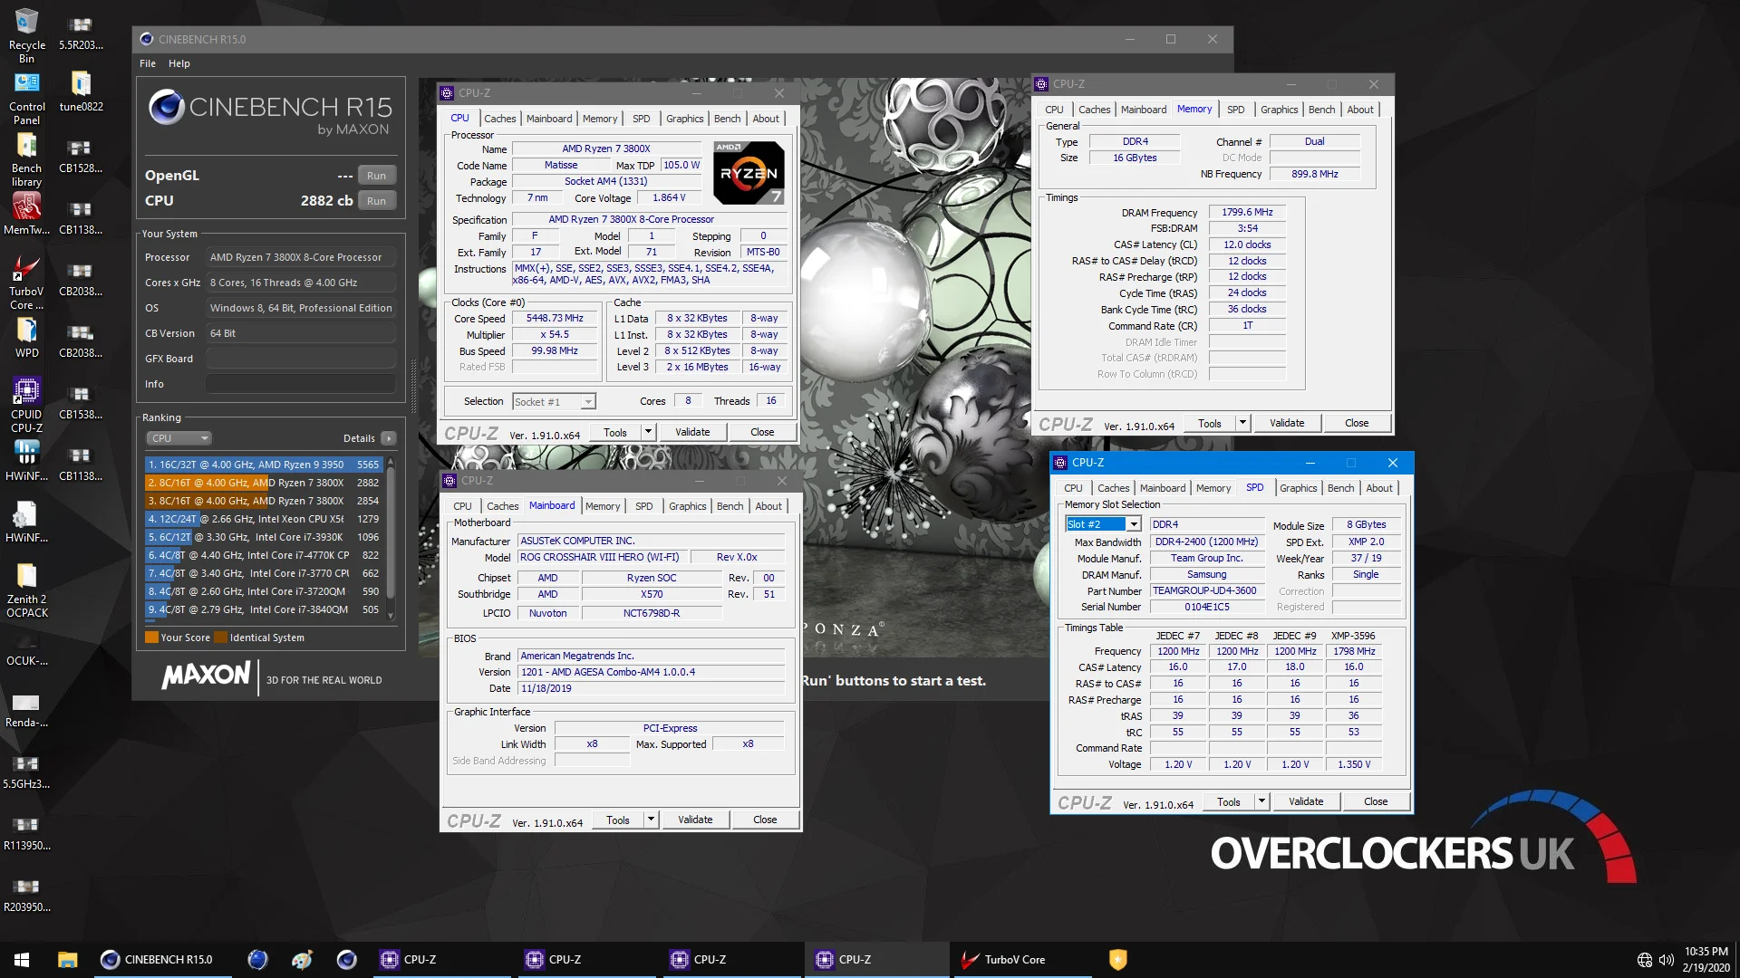The image size is (1740, 978).
Task: Open the CPU ranking type dropdown in Cinebench
Action: pos(179,438)
